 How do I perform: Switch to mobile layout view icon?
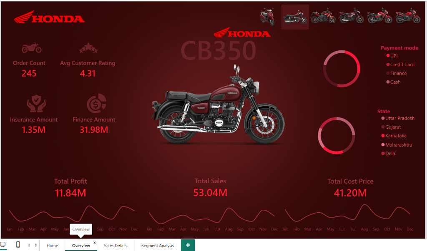18,245
